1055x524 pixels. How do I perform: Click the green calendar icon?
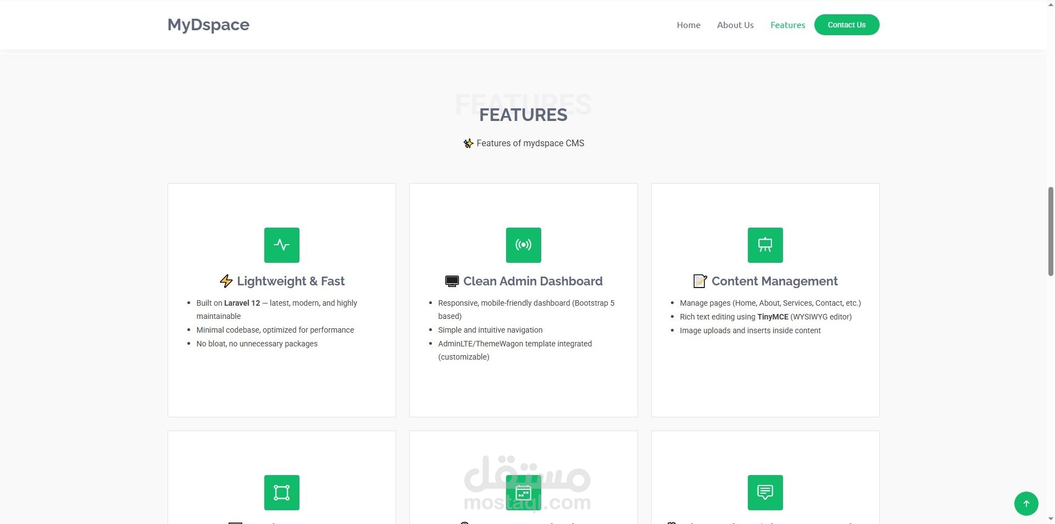click(x=524, y=493)
